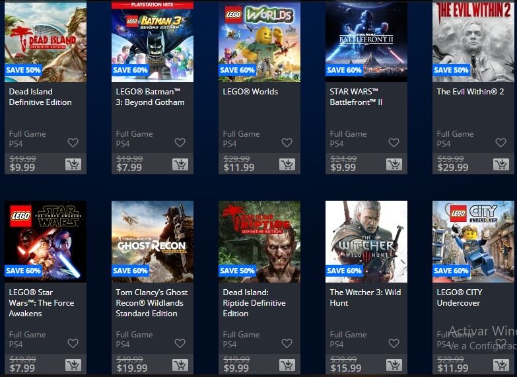Screen dimensions: 517x377
Task: Add LEGO Batman 3 to cart
Action: click(x=180, y=164)
